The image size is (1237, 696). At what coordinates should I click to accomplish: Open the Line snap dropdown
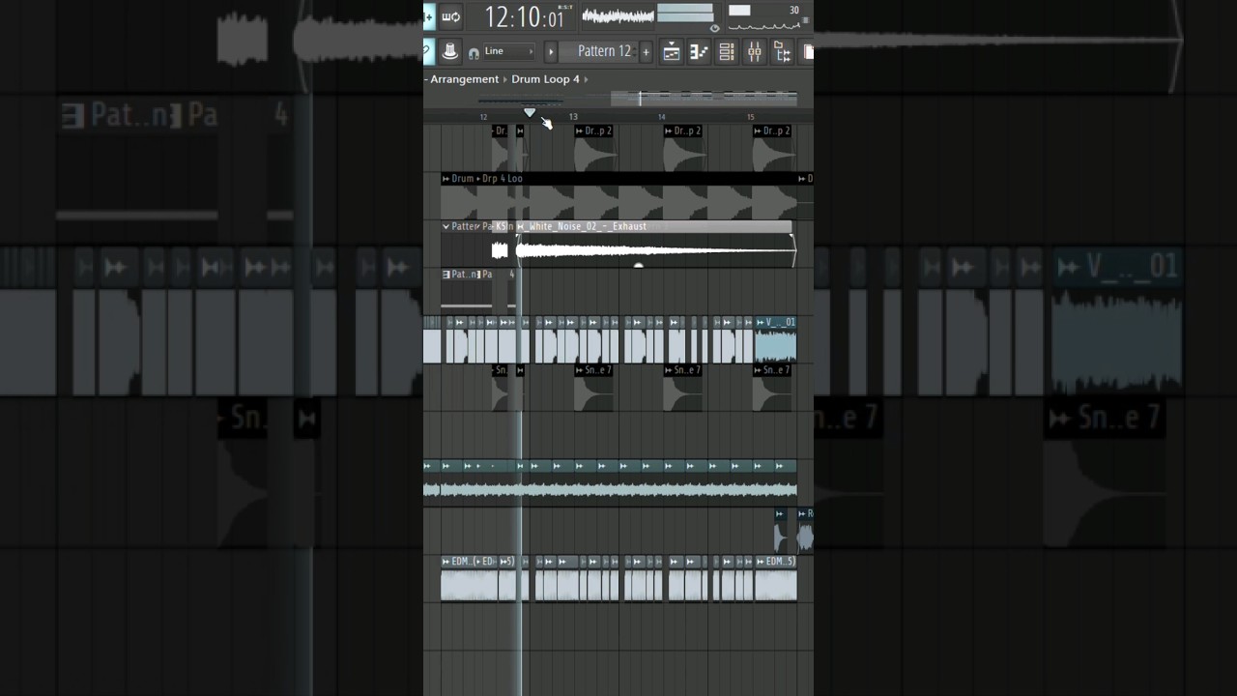(508, 52)
